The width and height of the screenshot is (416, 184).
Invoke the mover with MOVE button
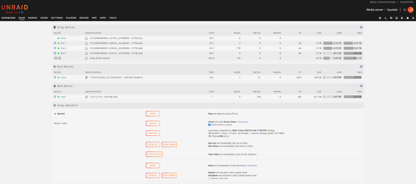tap(153, 165)
